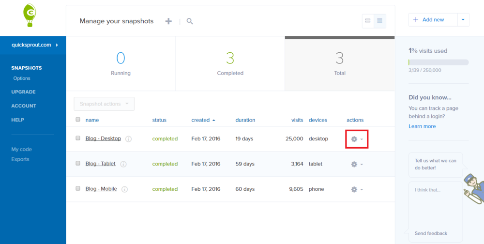This screenshot has height=244, width=484.
Task: Click the Crazy Egg balloon logo
Action: (30, 16)
